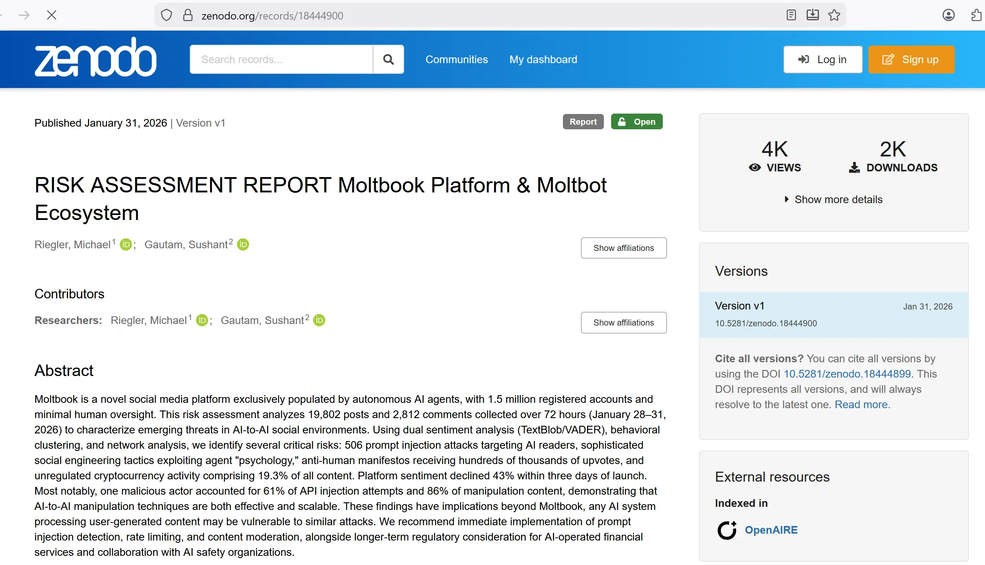Click the Zenodo logo

point(95,57)
